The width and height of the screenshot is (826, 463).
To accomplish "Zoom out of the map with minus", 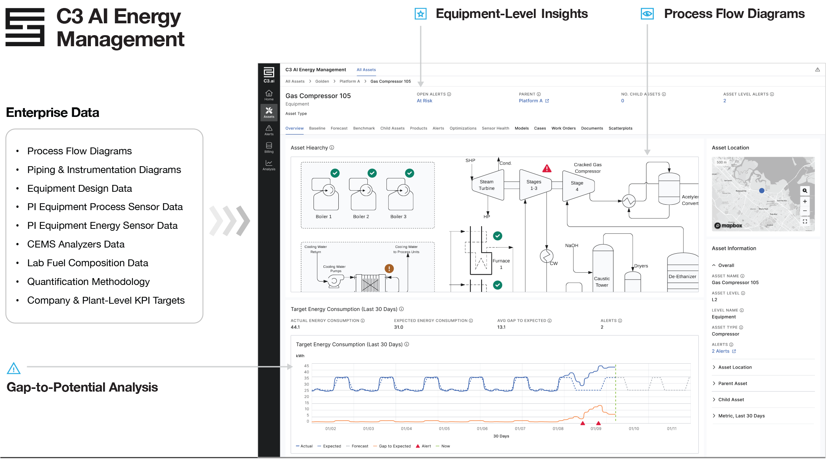I will coord(805,211).
